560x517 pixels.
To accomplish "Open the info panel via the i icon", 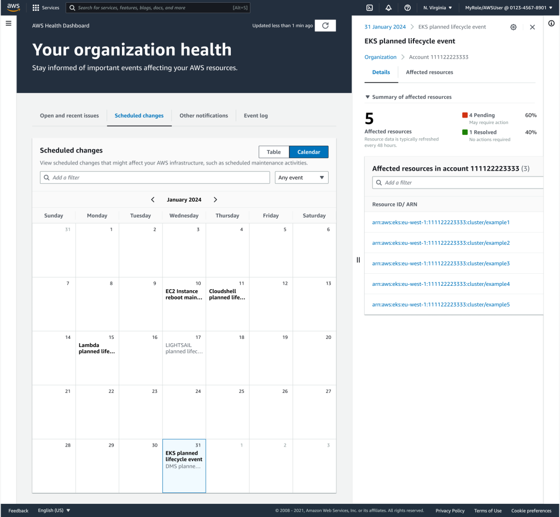I will 552,23.
